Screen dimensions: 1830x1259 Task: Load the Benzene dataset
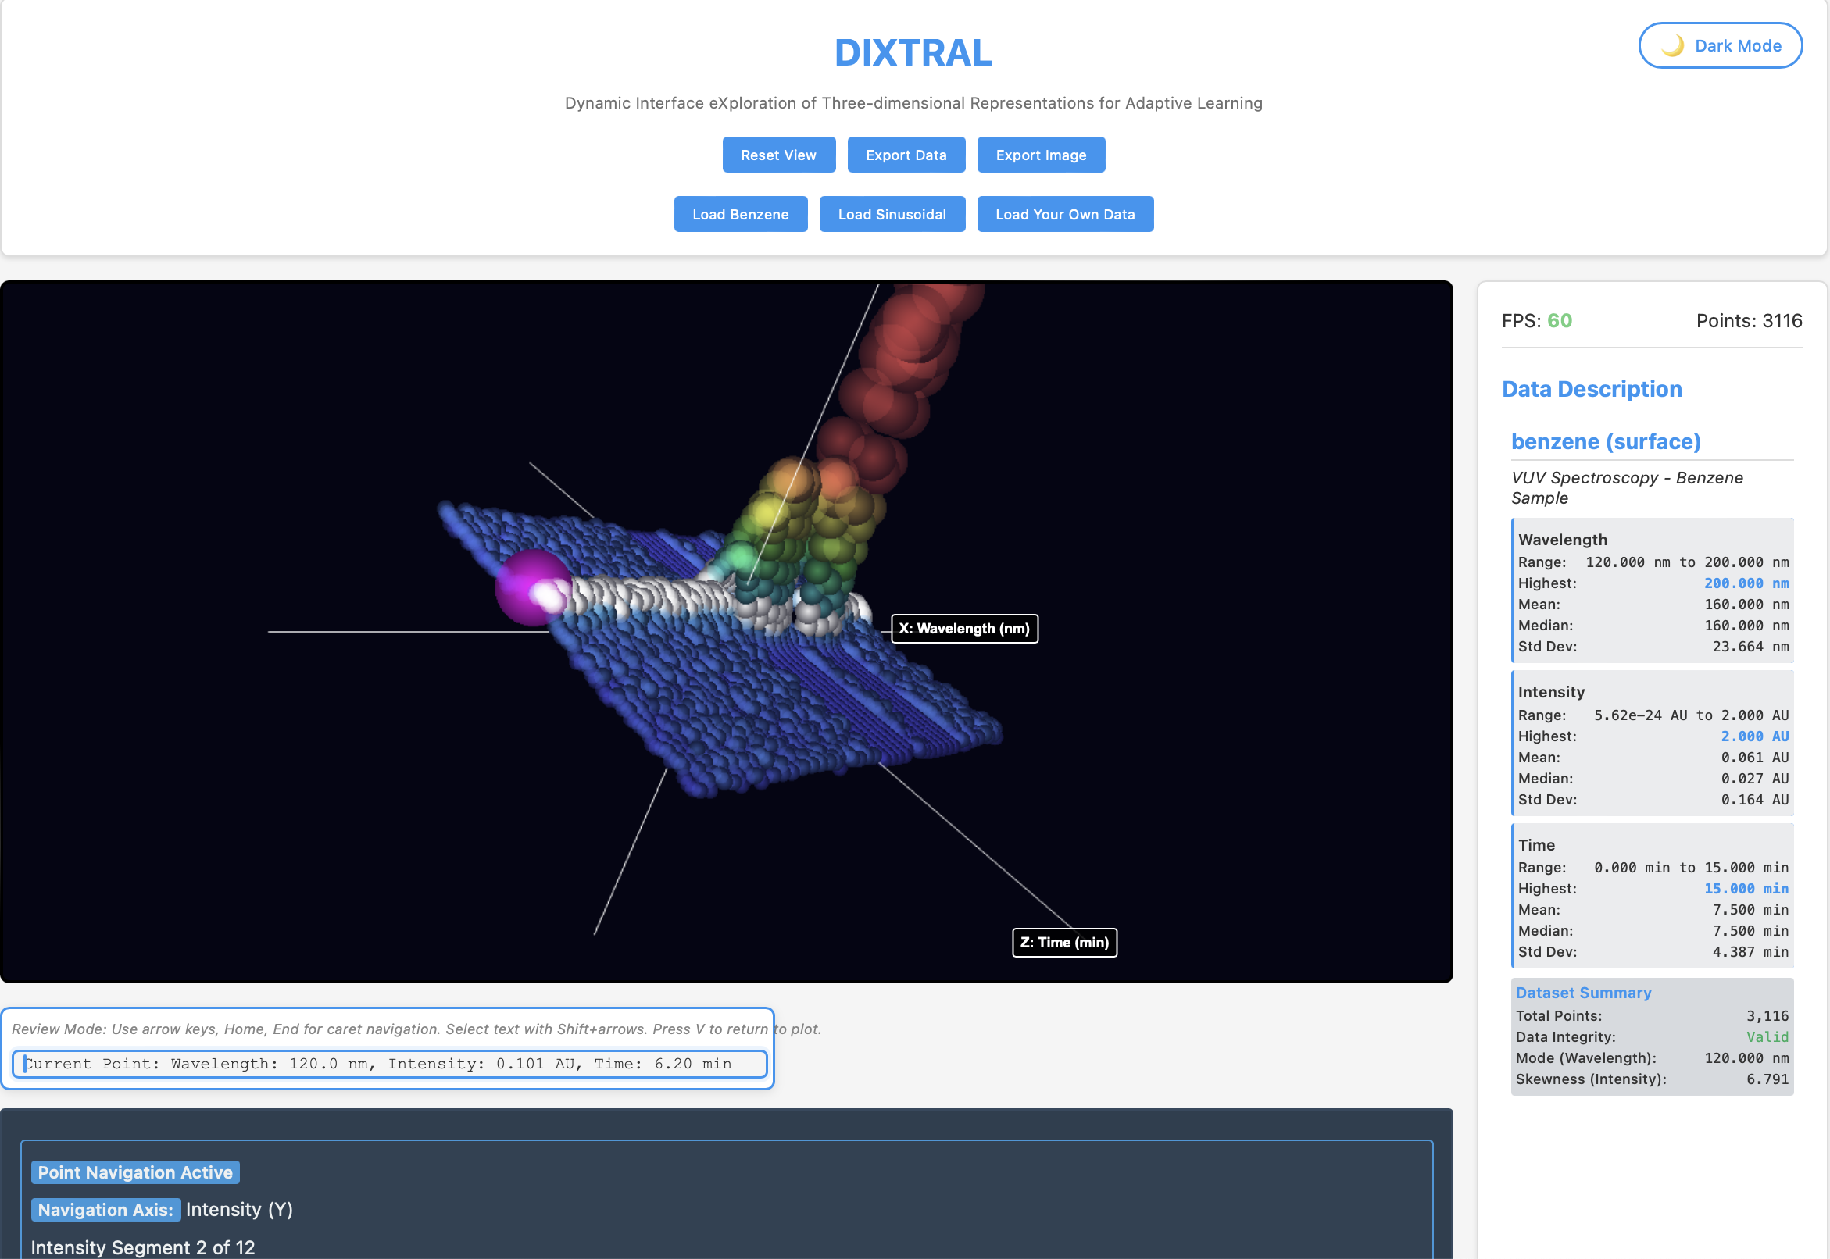click(x=739, y=214)
